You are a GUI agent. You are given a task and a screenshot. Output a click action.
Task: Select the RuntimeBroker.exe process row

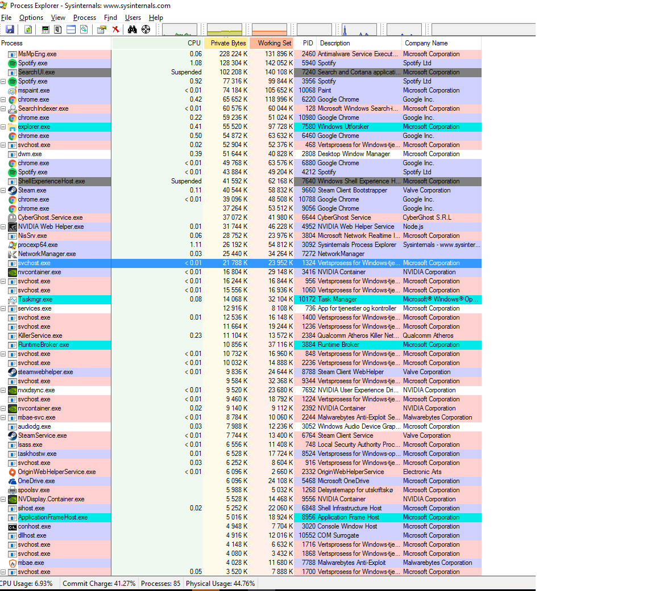click(241, 345)
